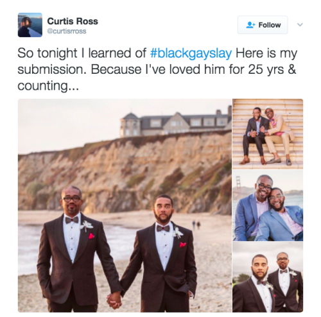The width and height of the screenshot is (321, 317).
Task: View the photo of couple sitting on stairs
Action: point(268,134)
